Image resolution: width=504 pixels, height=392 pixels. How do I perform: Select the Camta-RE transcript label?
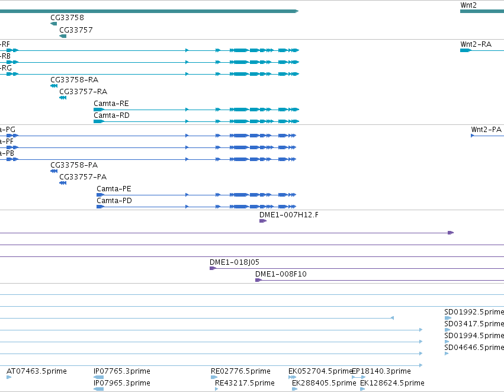pos(111,104)
